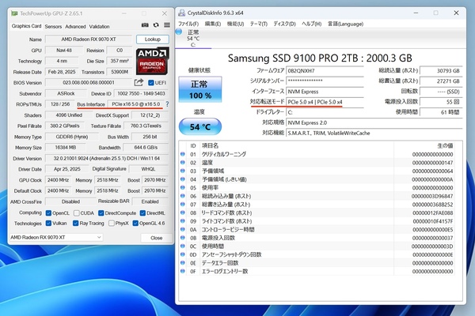Open the 言語(Language) menu
Screen dimensions: 475x316
pos(344,24)
